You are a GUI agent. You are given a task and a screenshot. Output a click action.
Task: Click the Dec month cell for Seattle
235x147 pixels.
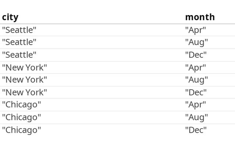(196, 55)
